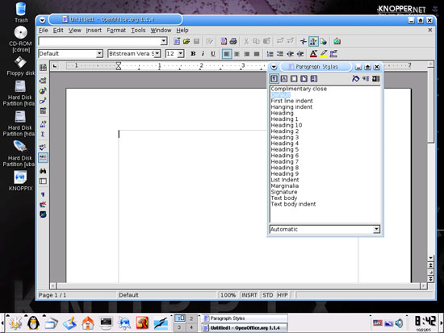
Task: Expand the font size 12 dropdown
Action: [x=180, y=53]
